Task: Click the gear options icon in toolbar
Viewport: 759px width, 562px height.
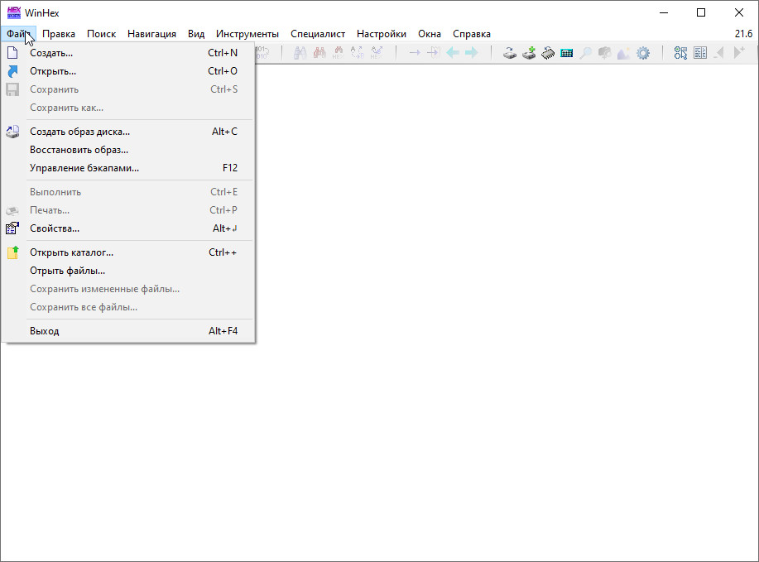Action: [642, 53]
